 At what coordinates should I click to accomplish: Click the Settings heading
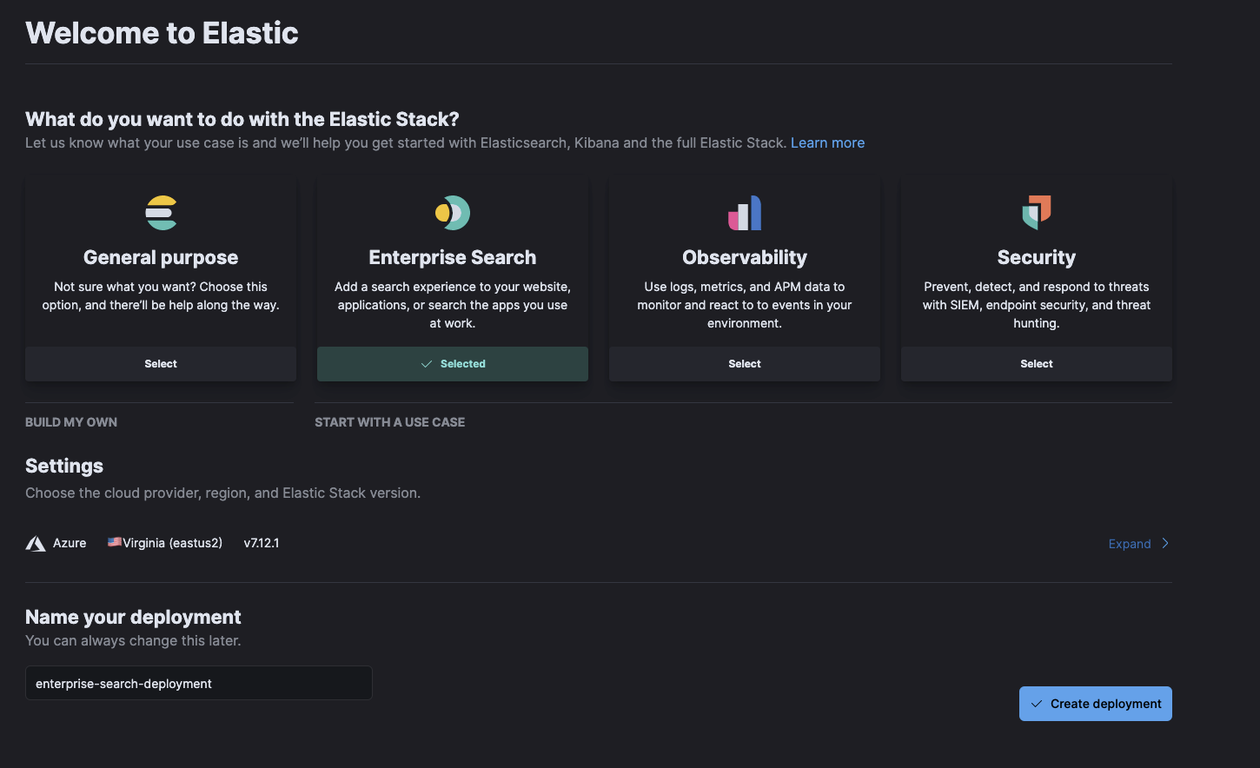click(64, 466)
